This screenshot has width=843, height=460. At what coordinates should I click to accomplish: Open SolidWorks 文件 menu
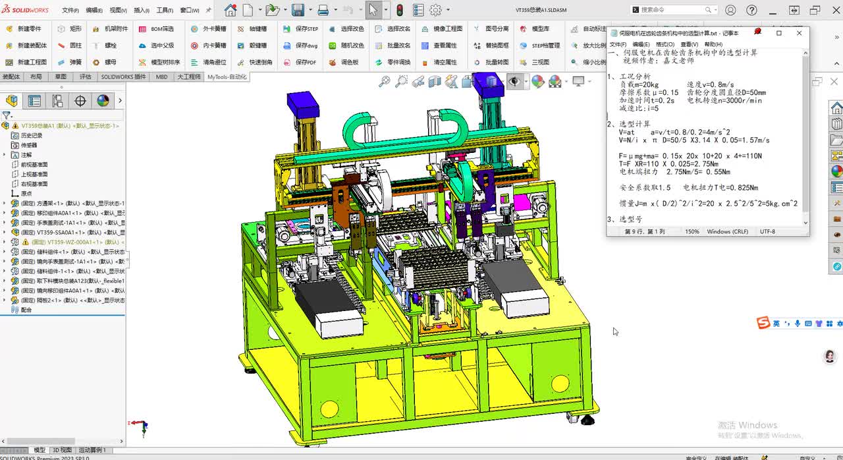pos(70,11)
